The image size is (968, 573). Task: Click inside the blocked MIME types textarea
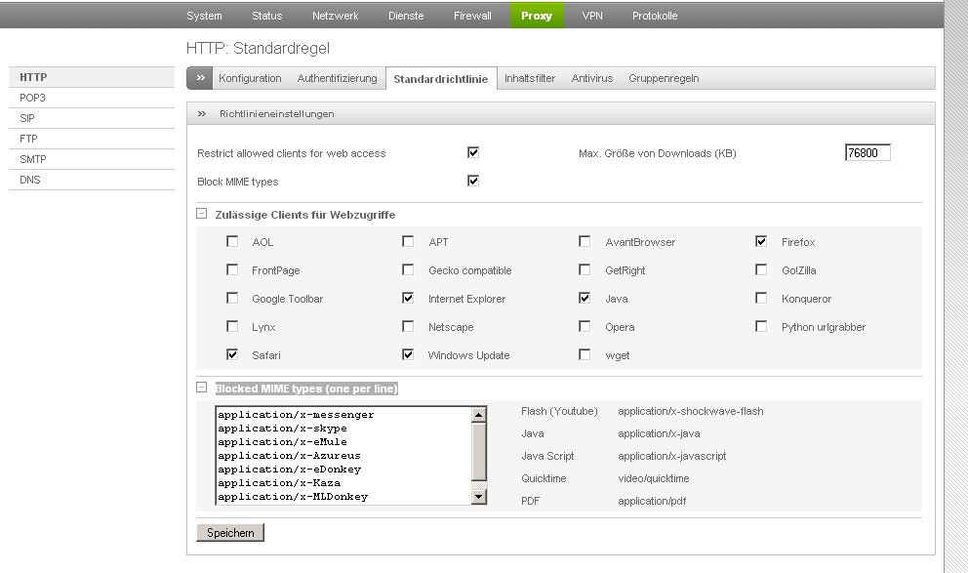[x=342, y=456]
